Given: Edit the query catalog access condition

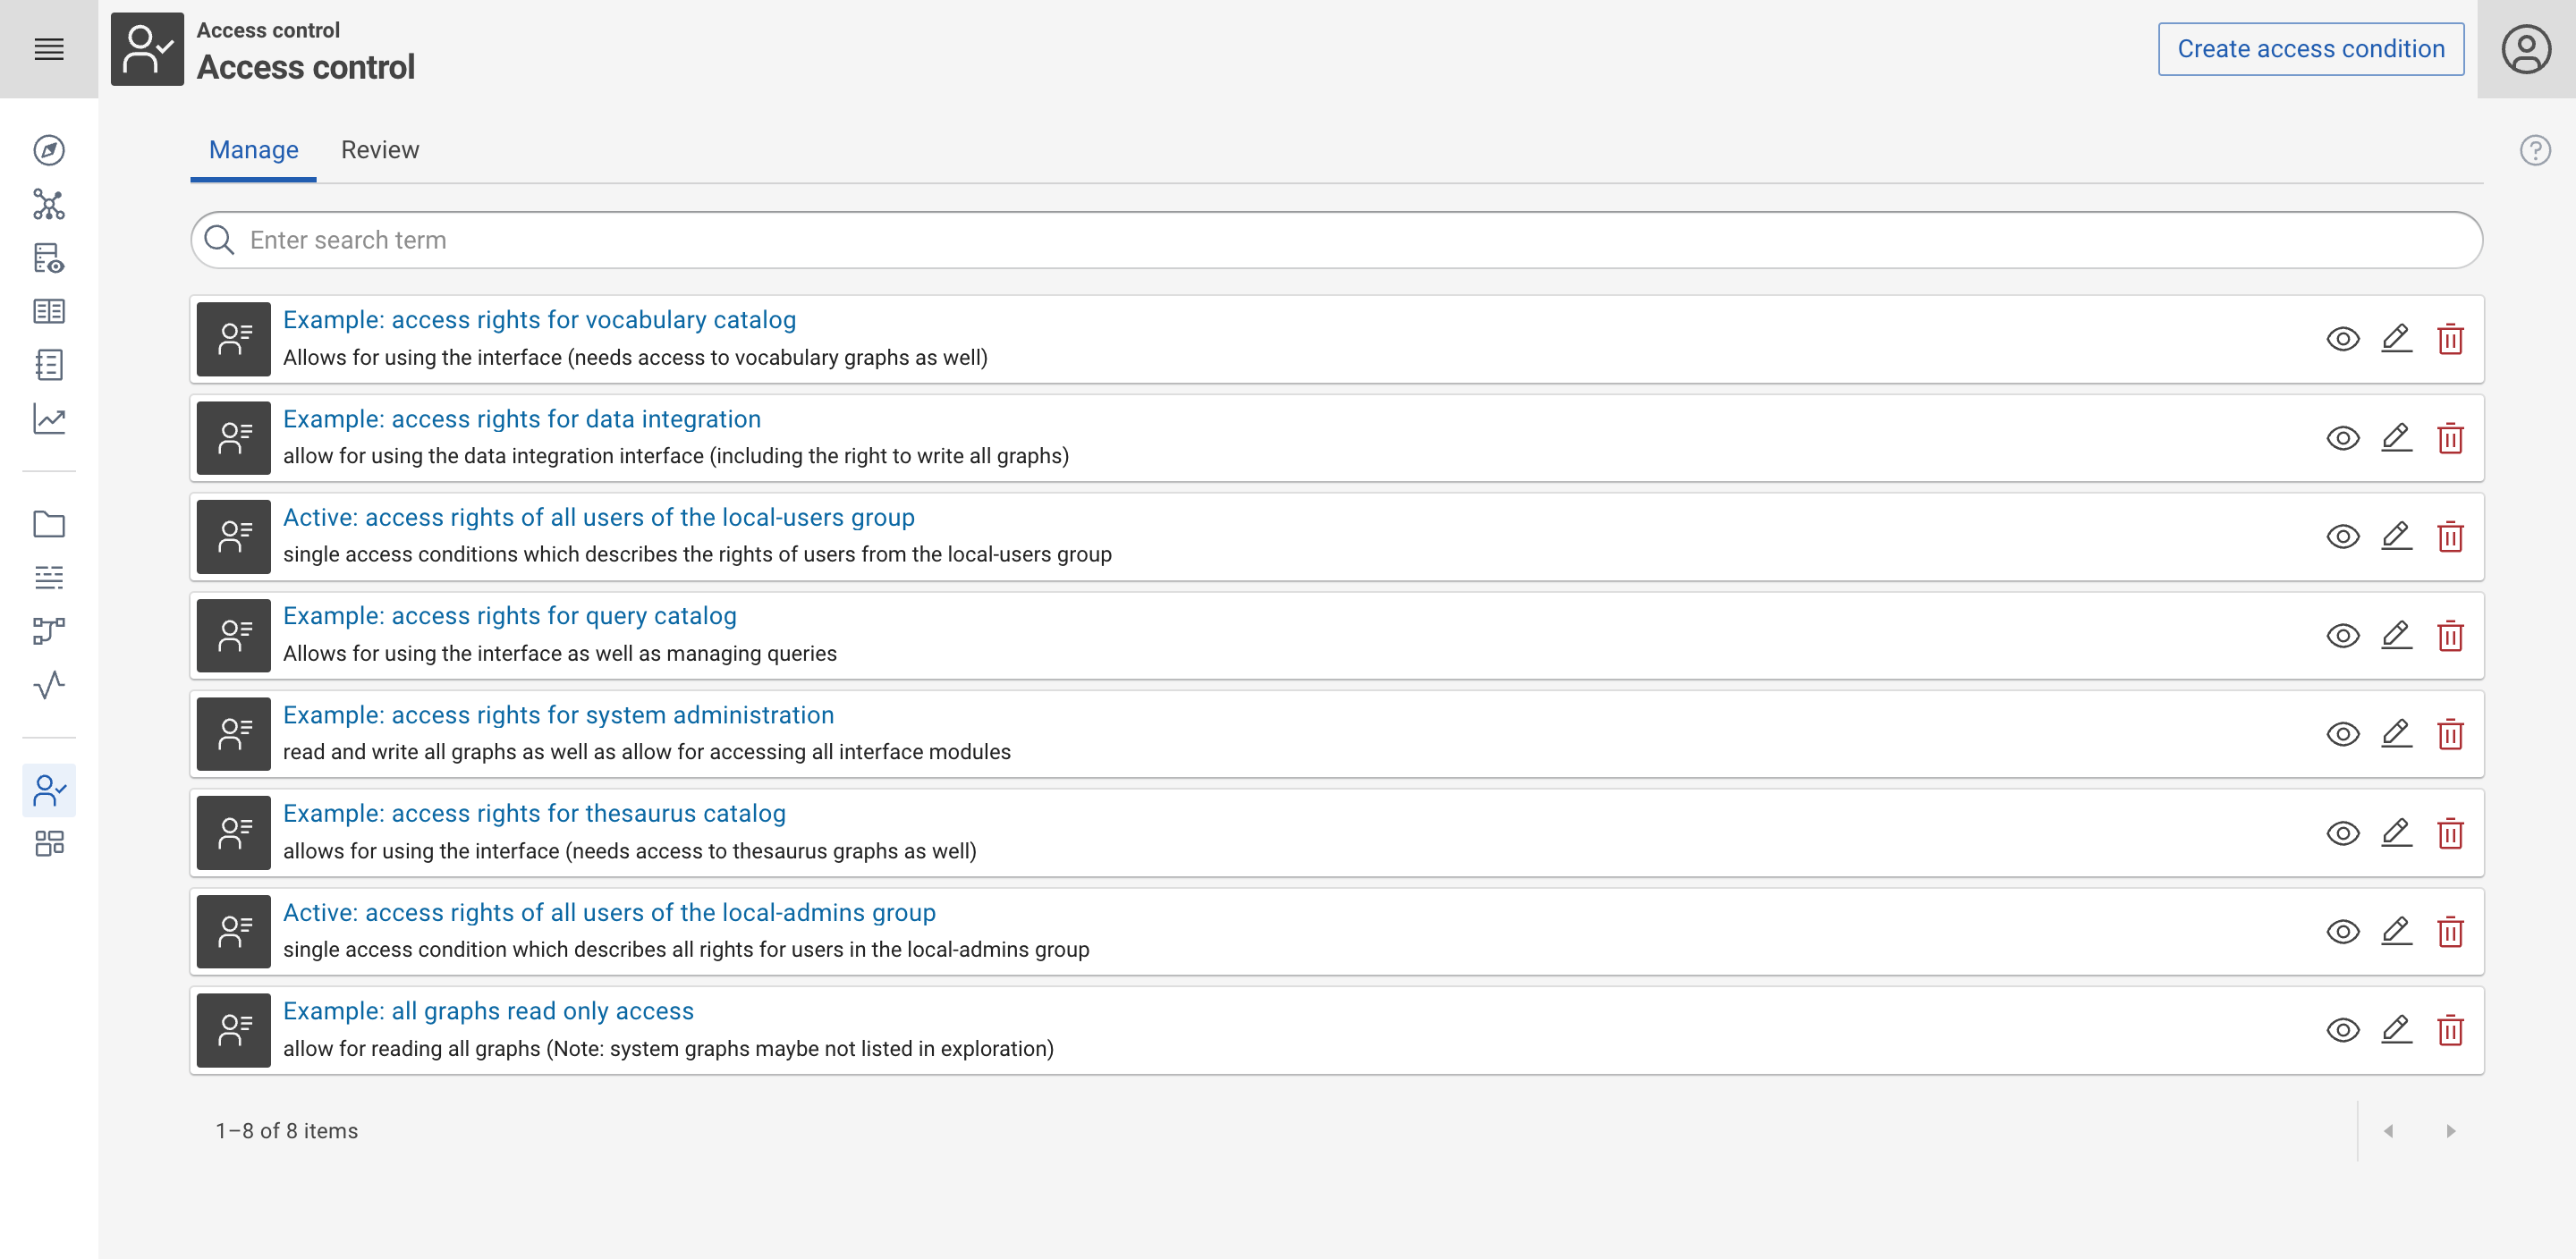Looking at the screenshot, I should point(2396,636).
